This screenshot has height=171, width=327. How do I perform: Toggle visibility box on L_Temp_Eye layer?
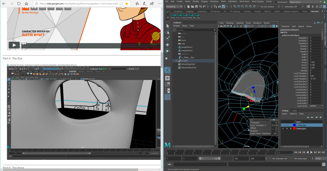click(x=283, y=125)
